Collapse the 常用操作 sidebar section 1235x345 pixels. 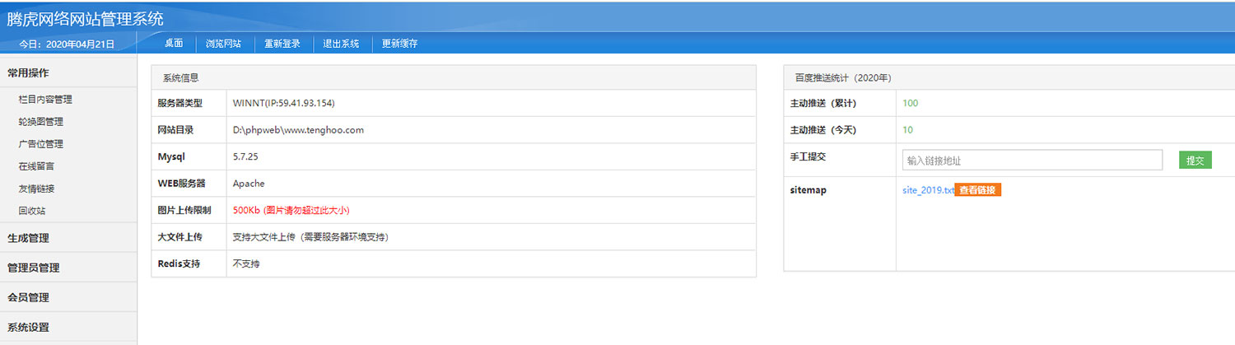coord(28,72)
